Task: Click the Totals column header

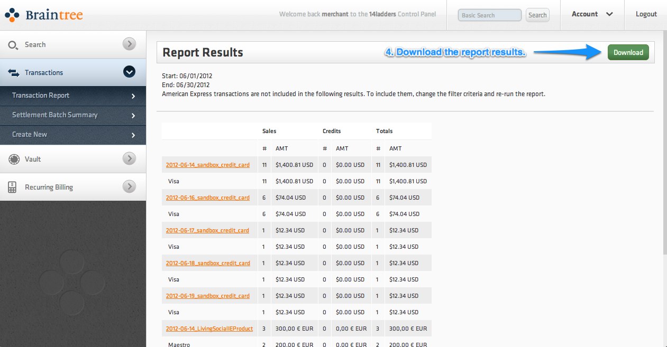Action: [x=385, y=131]
